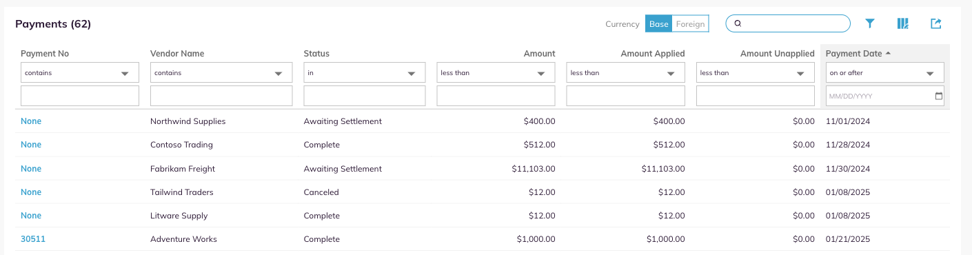Focus the payments search box
Image resolution: width=972 pixels, height=255 pixels.
(x=788, y=23)
